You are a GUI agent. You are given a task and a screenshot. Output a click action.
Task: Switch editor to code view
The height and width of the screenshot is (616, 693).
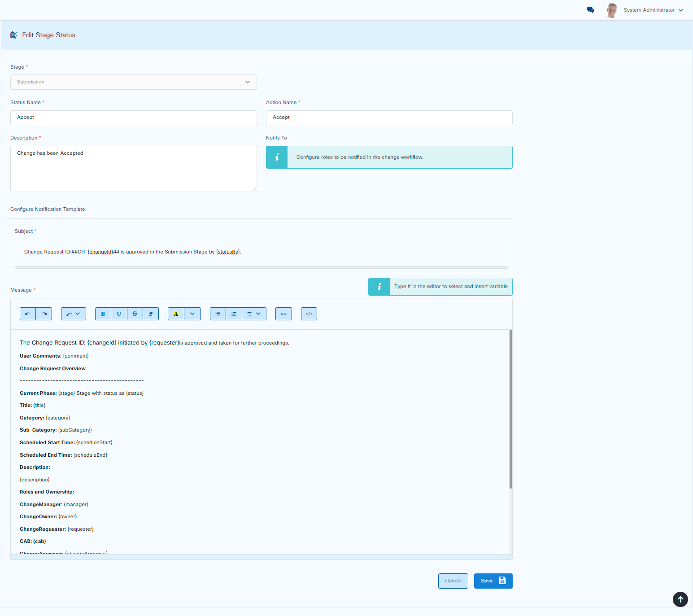pos(309,314)
